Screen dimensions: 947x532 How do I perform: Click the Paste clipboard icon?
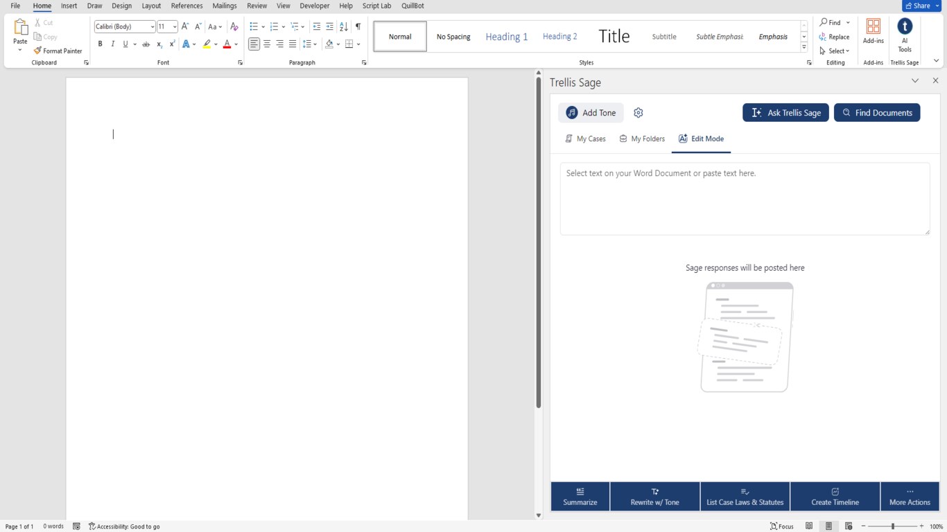[20, 28]
